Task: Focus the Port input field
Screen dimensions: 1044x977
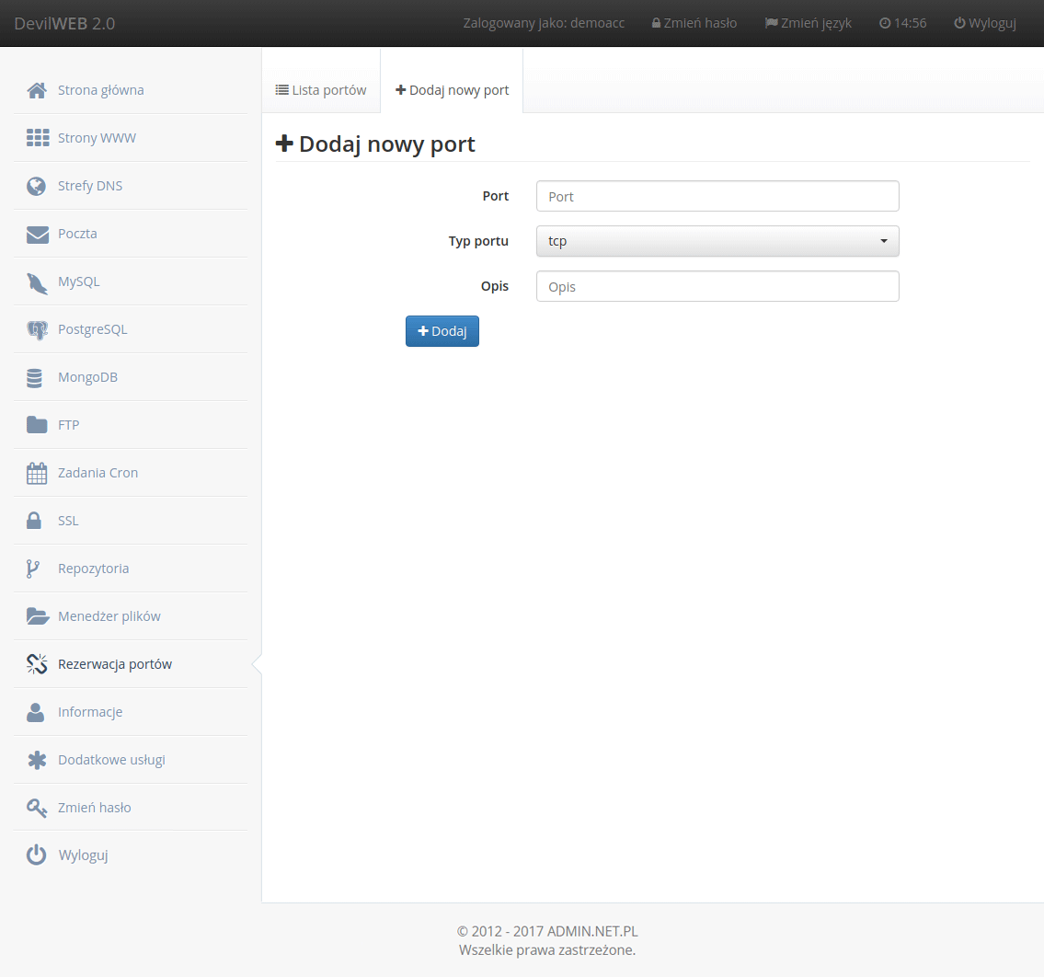Action: click(x=717, y=196)
